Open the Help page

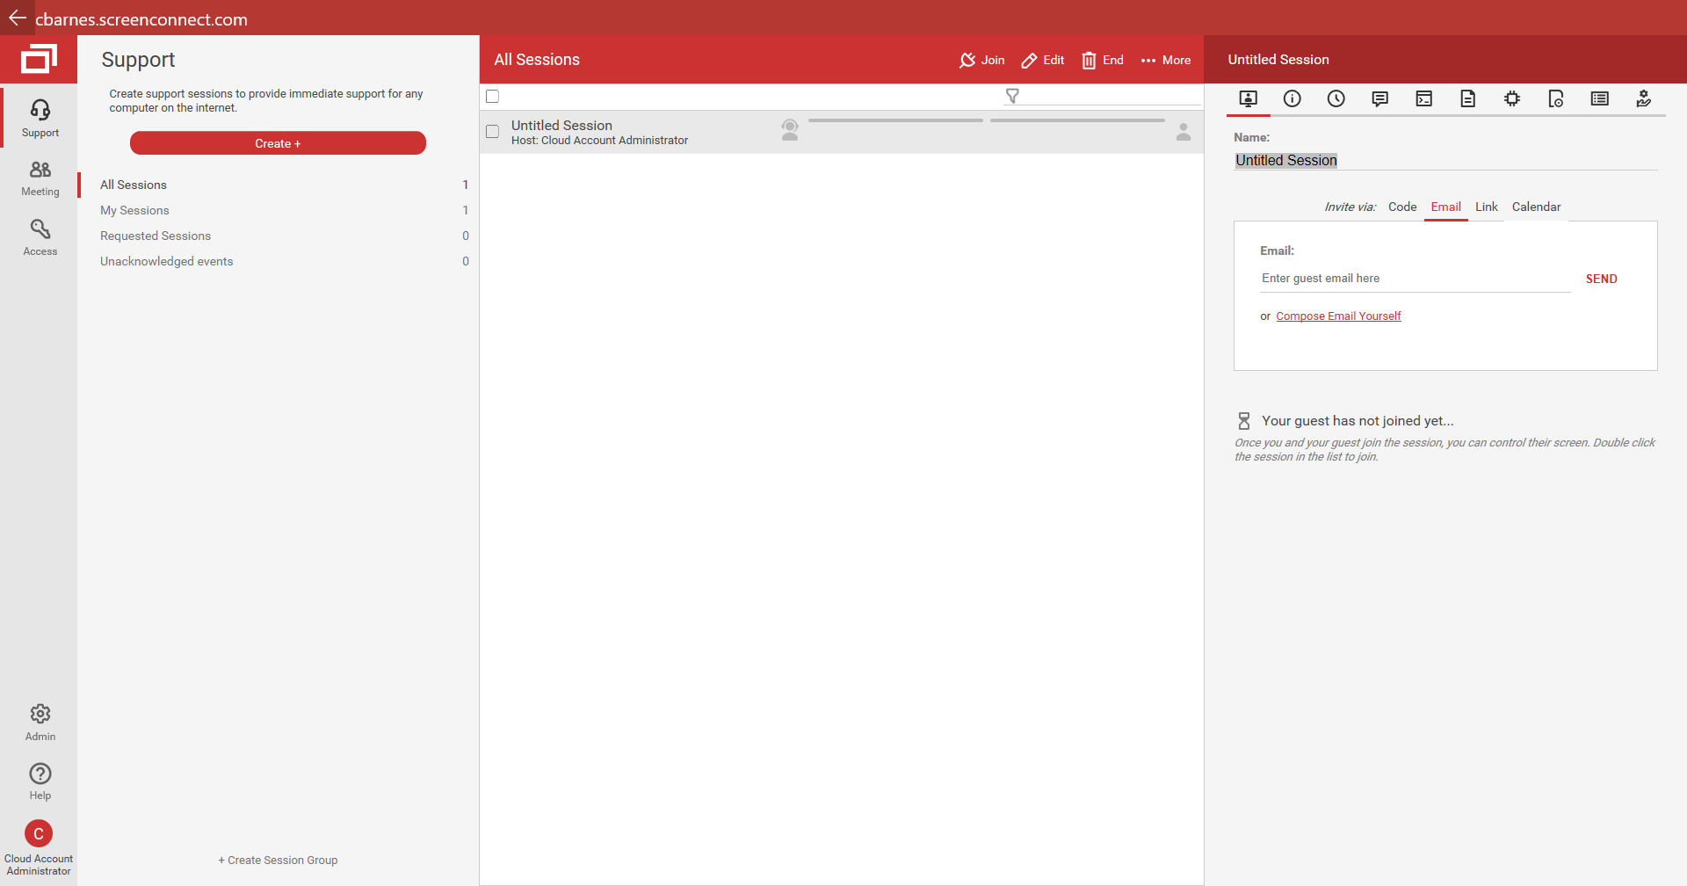[40, 781]
